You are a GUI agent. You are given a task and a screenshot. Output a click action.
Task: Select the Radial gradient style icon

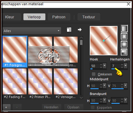[124, 52]
